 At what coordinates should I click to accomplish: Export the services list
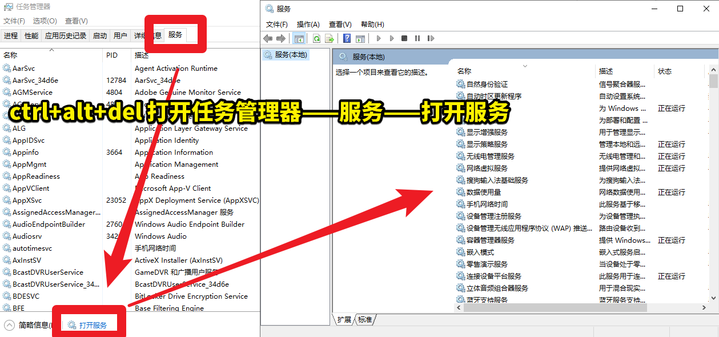click(x=330, y=38)
